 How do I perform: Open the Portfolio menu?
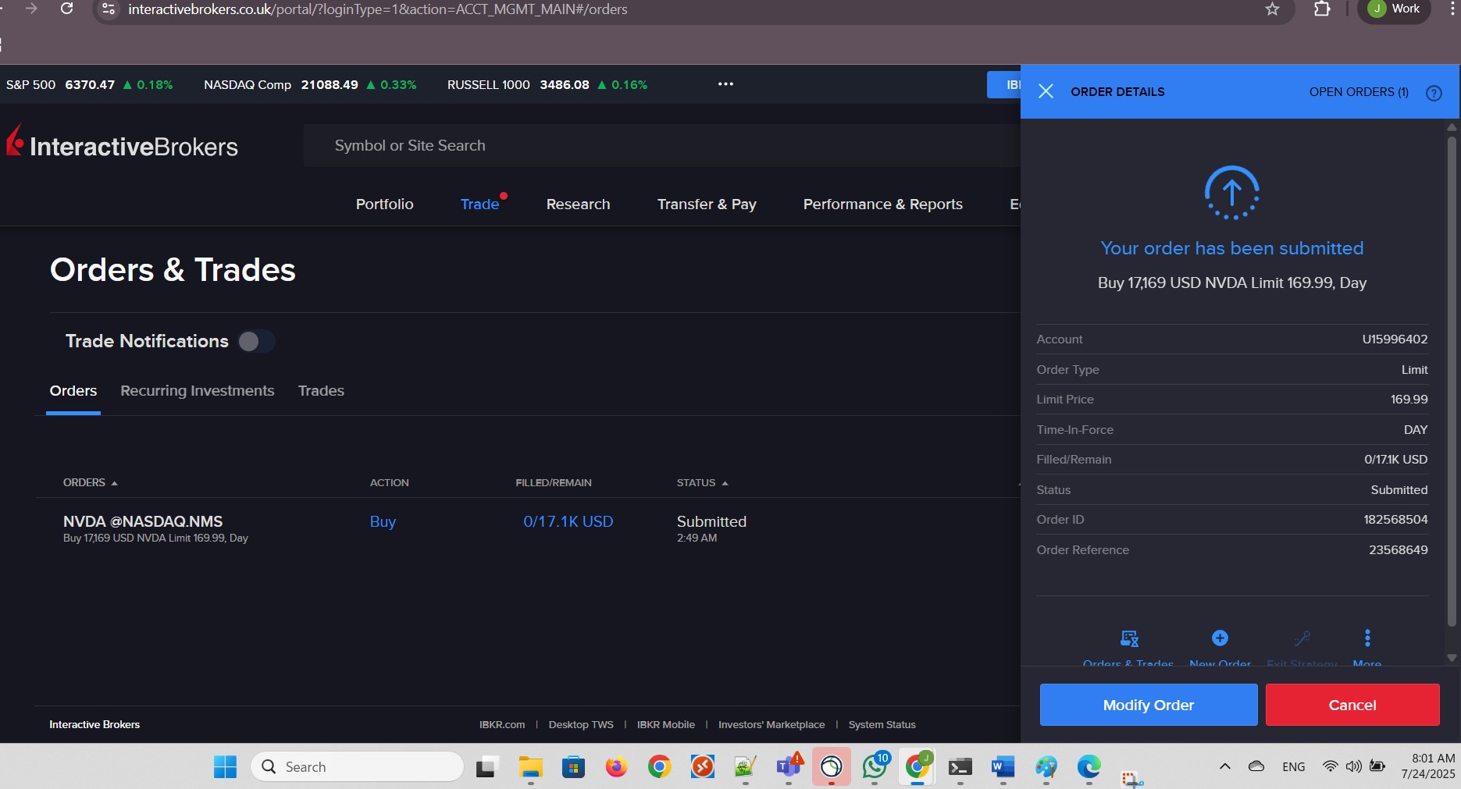[x=384, y=204]
